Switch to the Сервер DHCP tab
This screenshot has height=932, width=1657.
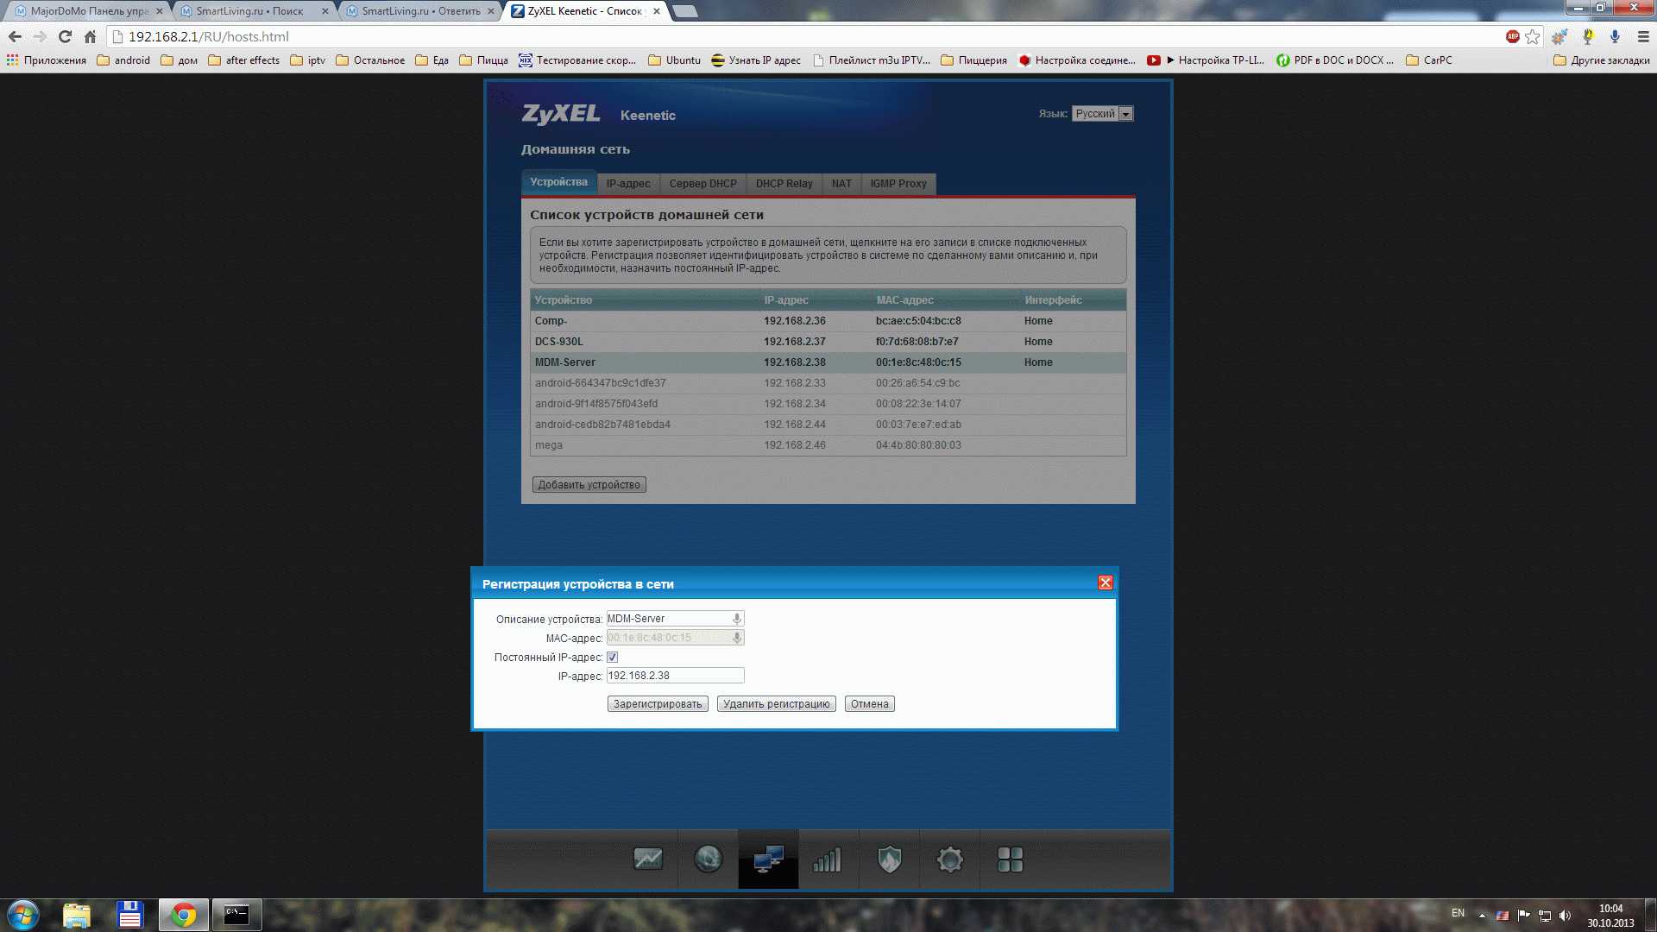pyautogui.click(x=702, y=184)
